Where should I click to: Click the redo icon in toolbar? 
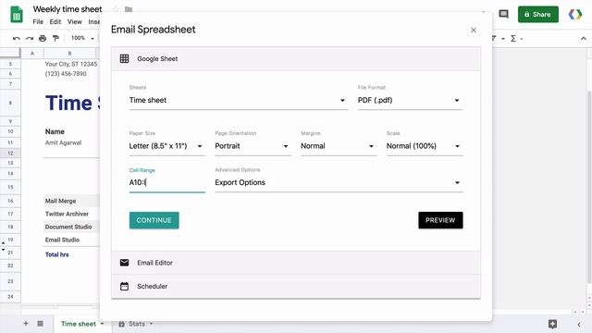pos(30,38)
